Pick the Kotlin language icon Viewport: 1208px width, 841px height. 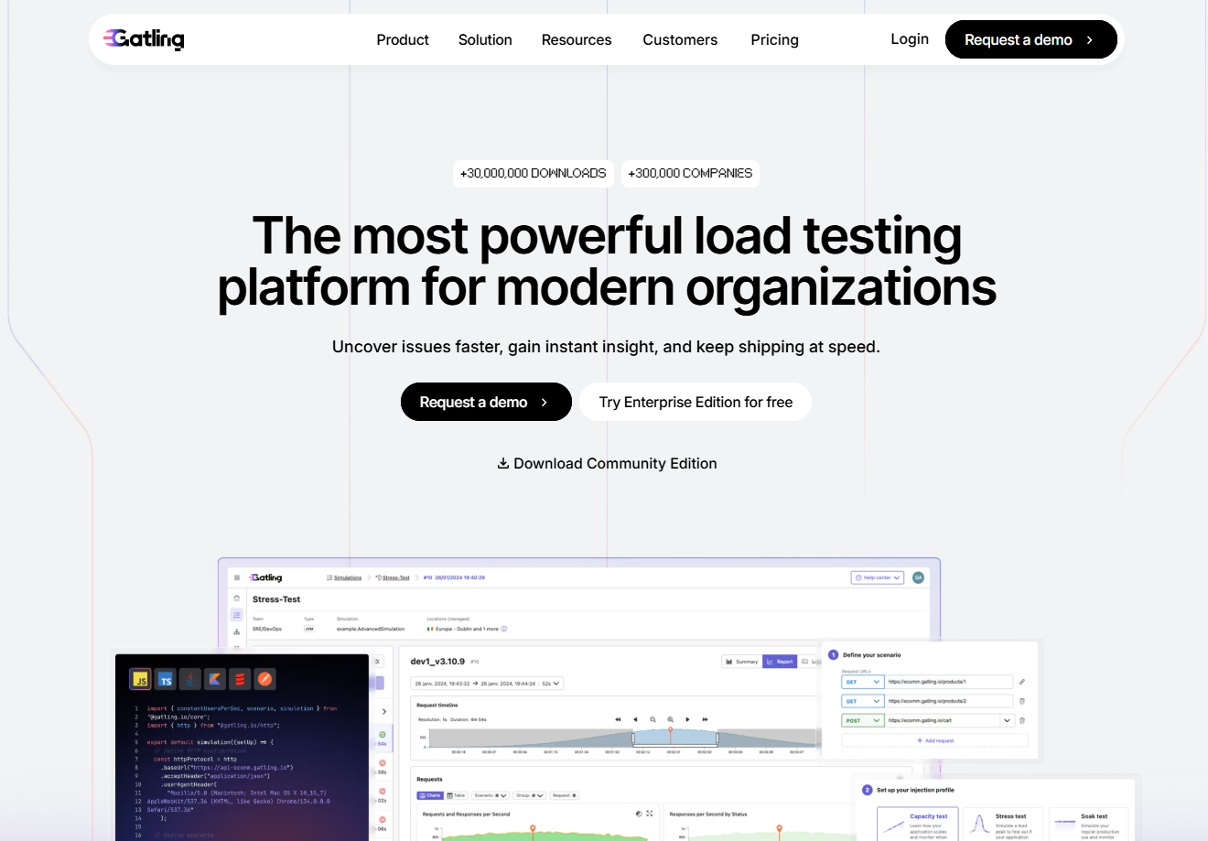click(215, 680)
